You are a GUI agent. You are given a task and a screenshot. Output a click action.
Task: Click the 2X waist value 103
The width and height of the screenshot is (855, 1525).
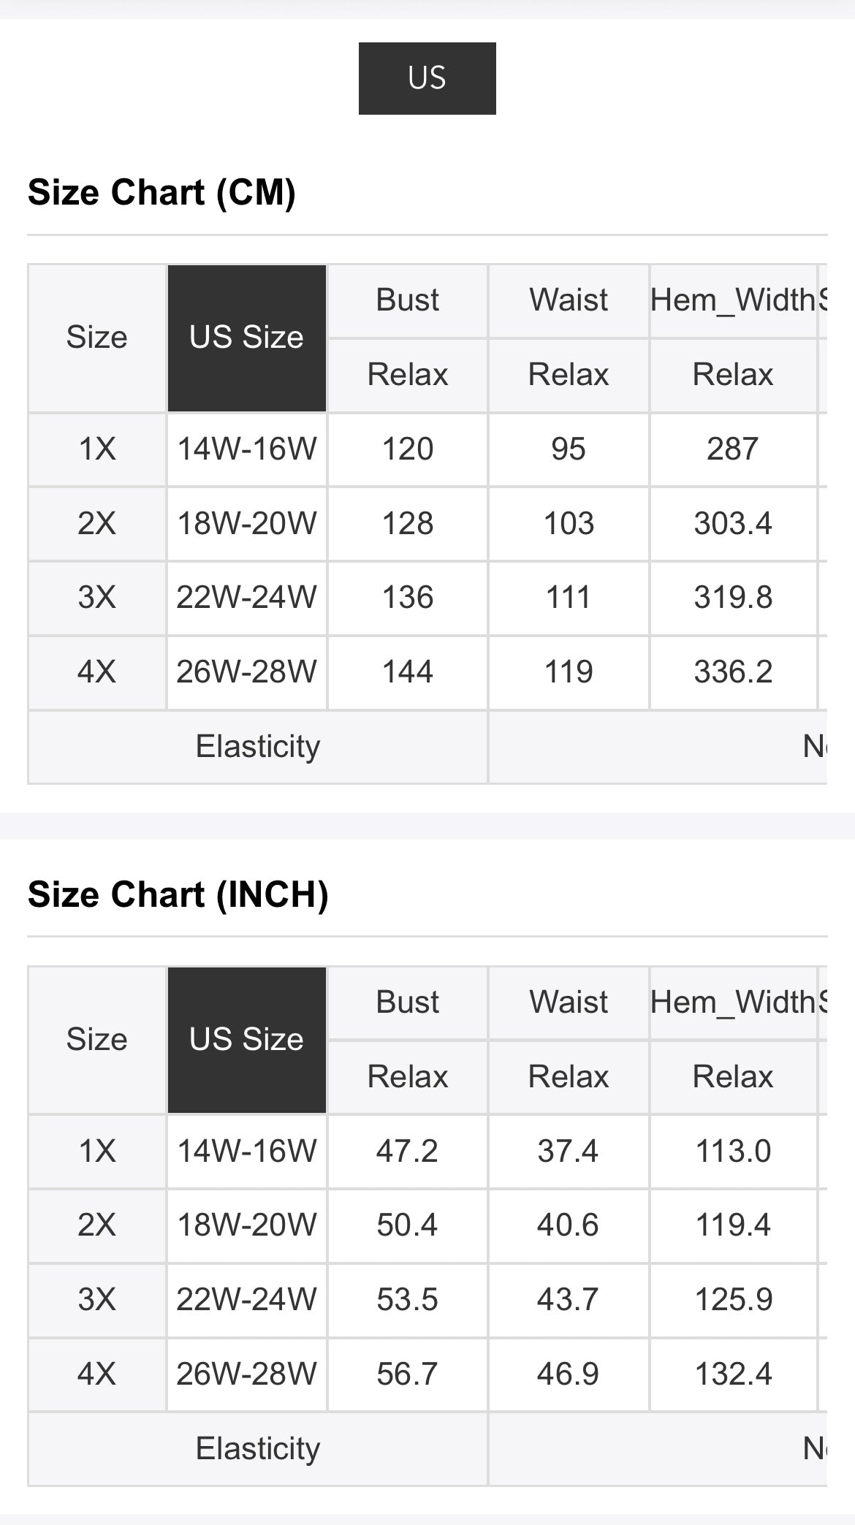pos(568,523)
